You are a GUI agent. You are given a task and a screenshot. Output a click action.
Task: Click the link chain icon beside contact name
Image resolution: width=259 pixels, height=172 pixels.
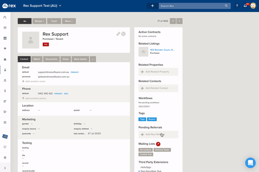pyautogui.click(x=118, y=34)
